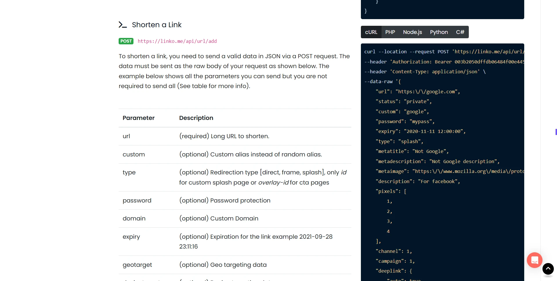Click the blue scrollbar indicator on the right edge
Viewport: 557px width, 281px height.
coord(556,132)
